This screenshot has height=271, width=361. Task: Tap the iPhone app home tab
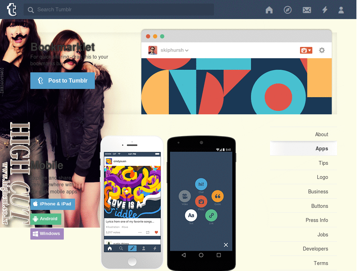click(110, 248)
